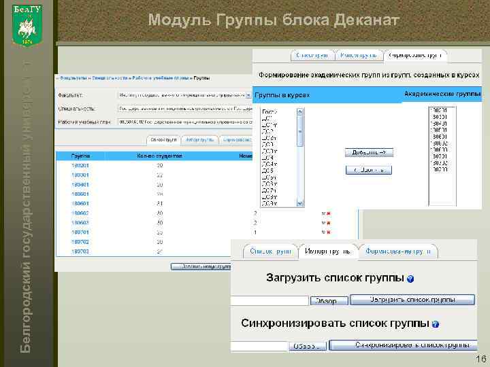Select last entry in Академические группы listbox
Image resolution: width=490 pixels, height=367 pixels.
tap(439, 169)
